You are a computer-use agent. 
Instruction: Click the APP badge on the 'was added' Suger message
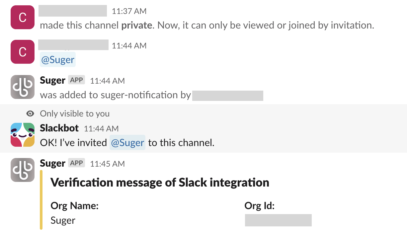(77, 80)
